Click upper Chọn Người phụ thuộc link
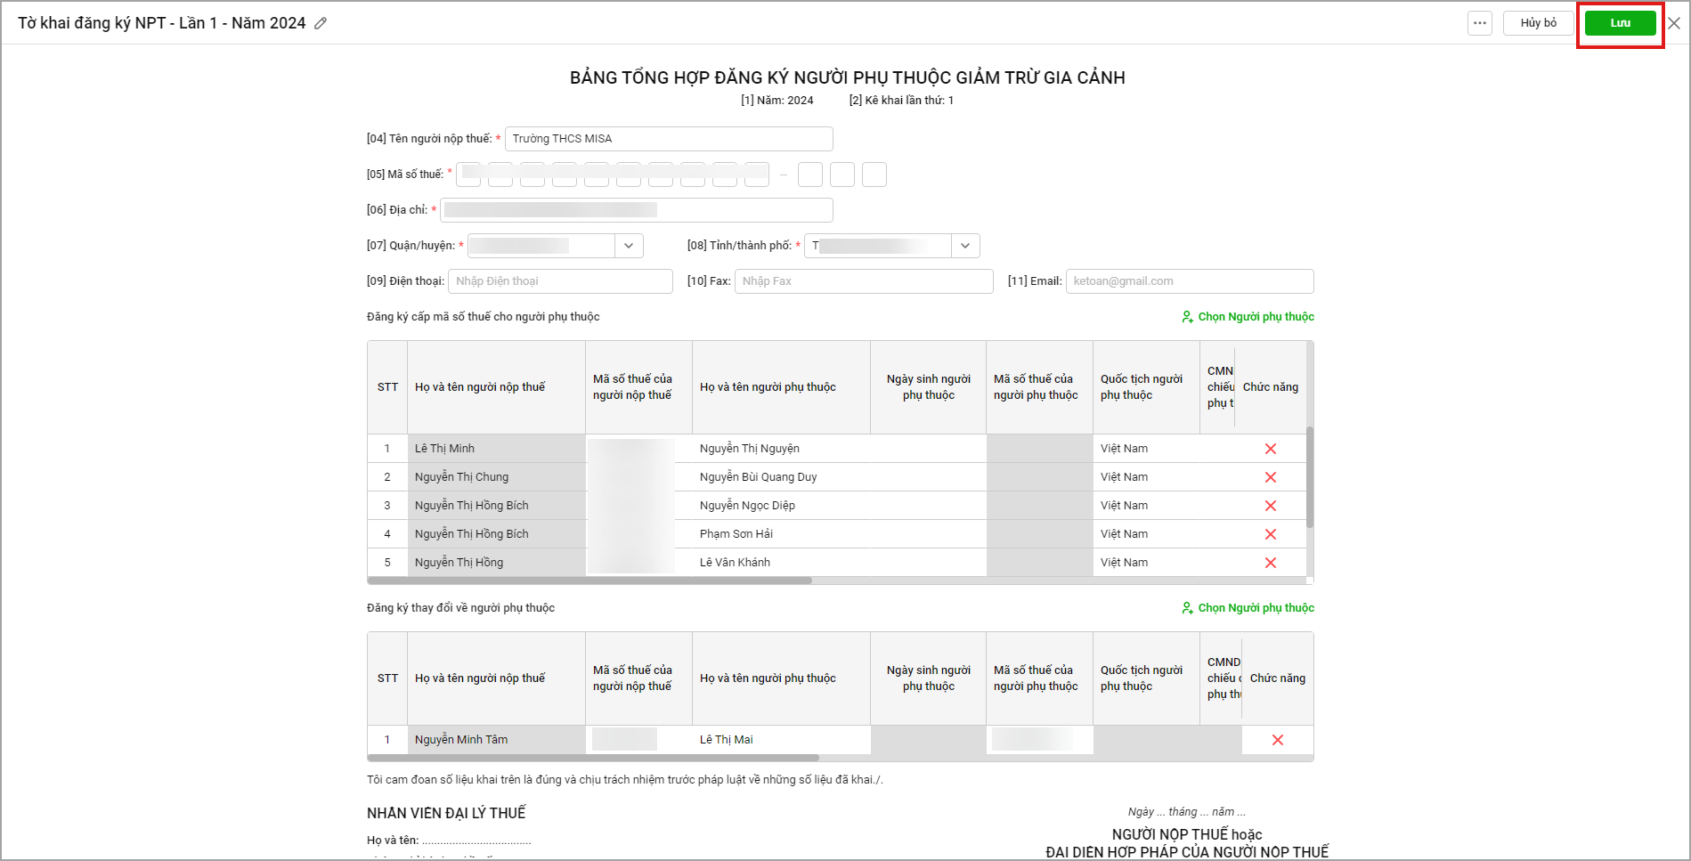Image resolution: width=1691 pixels, height=861 pixels. [x=1248, y=317]
